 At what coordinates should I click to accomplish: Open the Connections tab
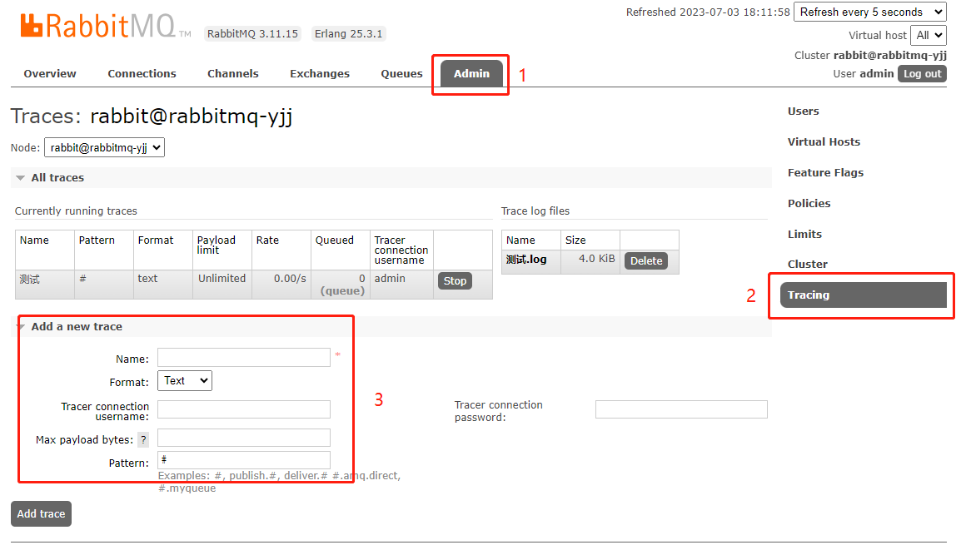point(142,74)
